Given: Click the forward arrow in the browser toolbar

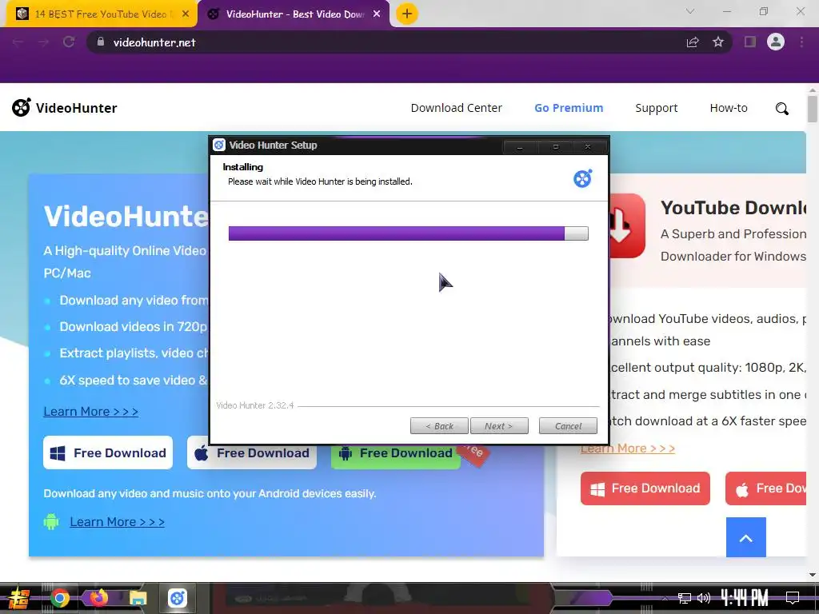Looking at the screenshot, I should 43,42.
